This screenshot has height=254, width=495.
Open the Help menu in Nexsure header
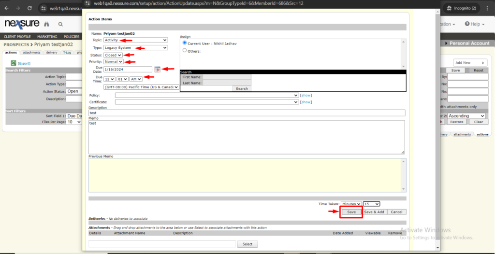tap(475, 24)
